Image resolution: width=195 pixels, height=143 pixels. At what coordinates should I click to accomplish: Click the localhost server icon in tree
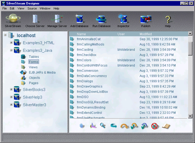pyautogui.click(x=11, y=35)
